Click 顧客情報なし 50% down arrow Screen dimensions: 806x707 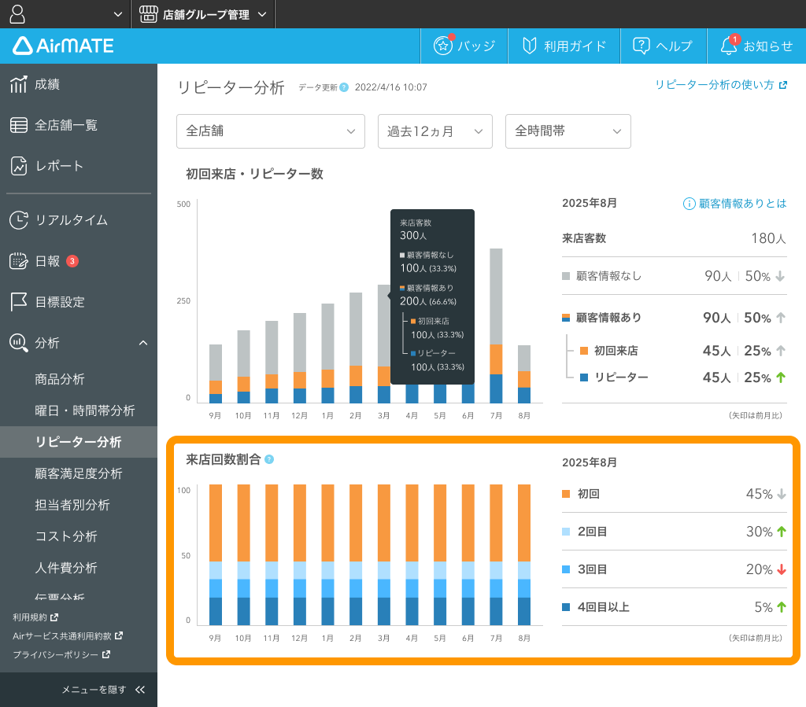tap(780, 276)
